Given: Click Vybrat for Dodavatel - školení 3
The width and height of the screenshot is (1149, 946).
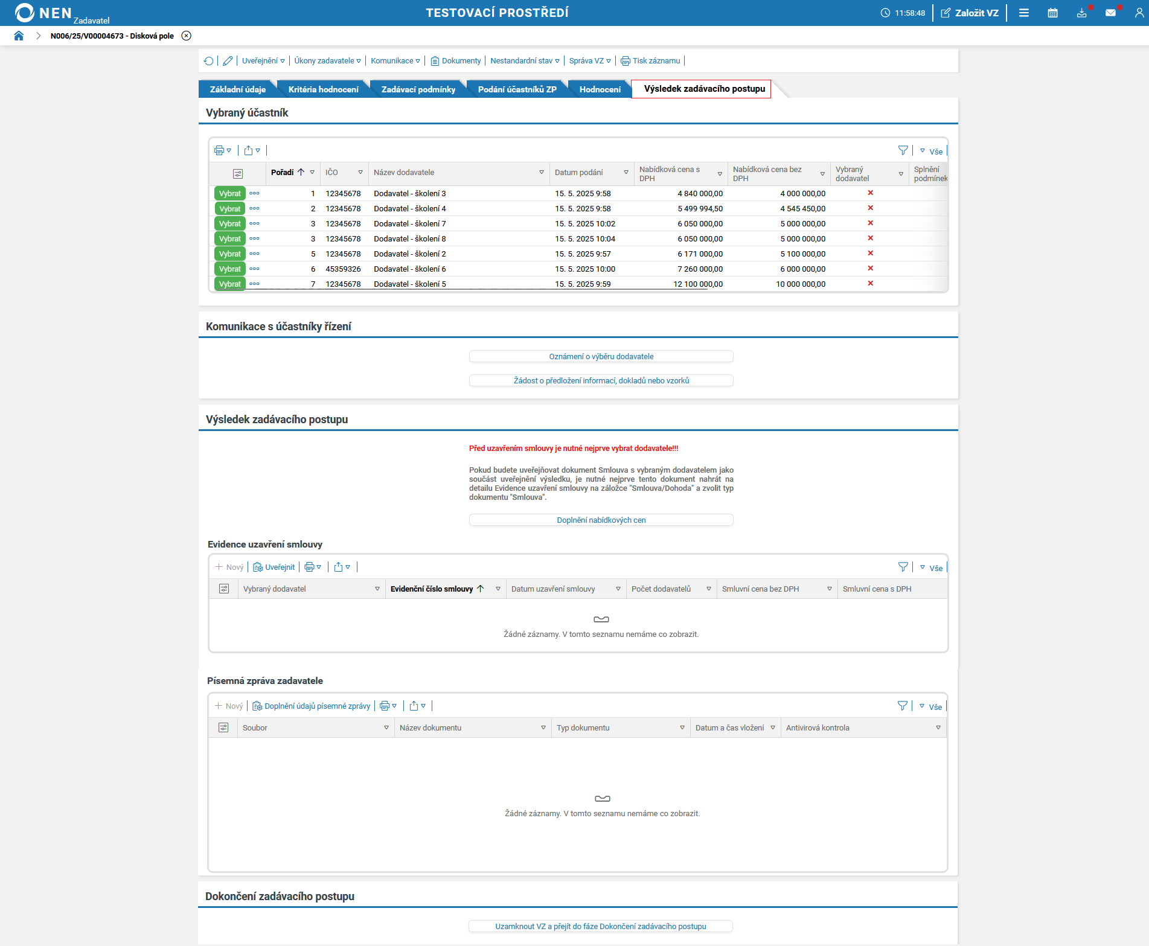Looking at the screenshot, I should [229, 194].
